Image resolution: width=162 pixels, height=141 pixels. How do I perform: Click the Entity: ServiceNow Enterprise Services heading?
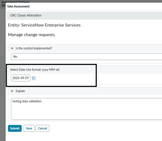pos(44,25)
